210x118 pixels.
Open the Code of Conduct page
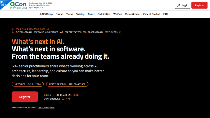tap(152, 14)
